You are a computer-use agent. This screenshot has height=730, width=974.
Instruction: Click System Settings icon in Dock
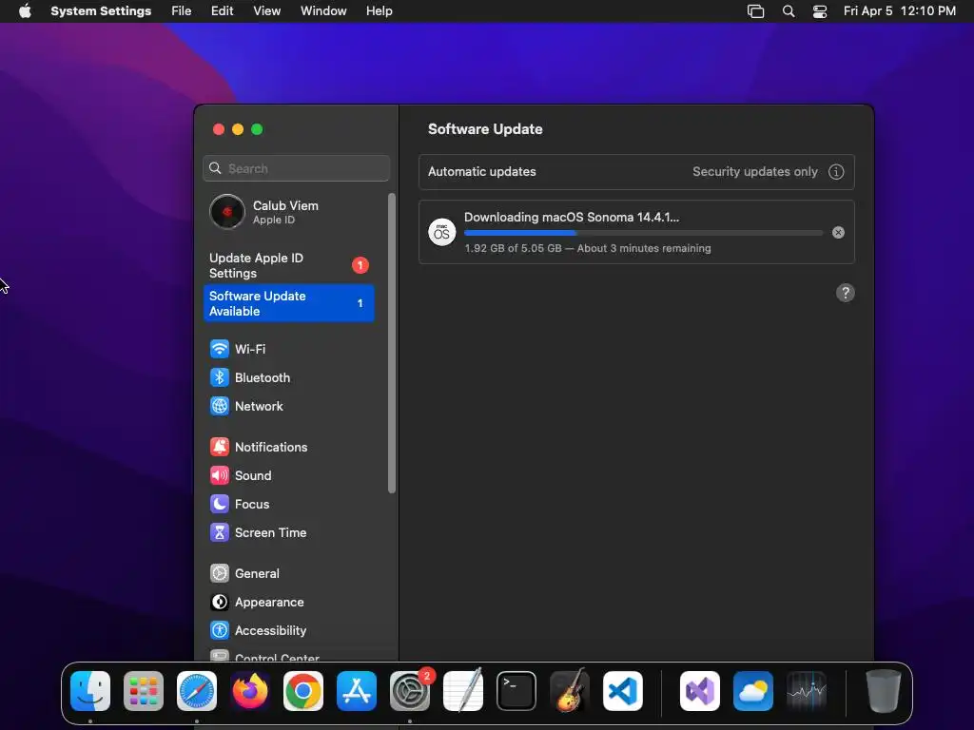coord(410,691)
